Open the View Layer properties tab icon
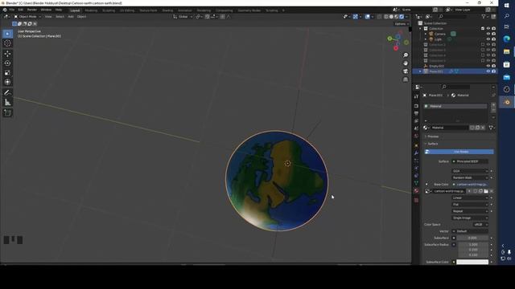 tap(416, 121)
